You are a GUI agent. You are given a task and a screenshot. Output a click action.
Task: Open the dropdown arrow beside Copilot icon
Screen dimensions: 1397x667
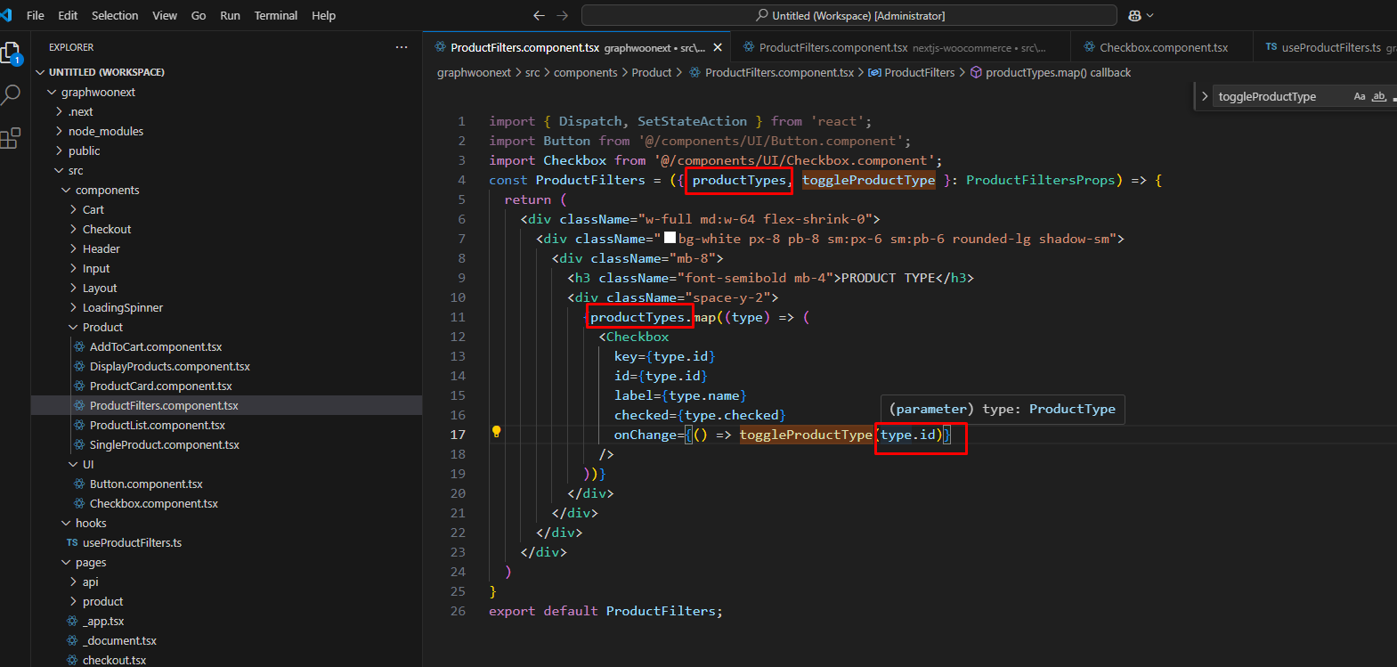coord(1150,15)
